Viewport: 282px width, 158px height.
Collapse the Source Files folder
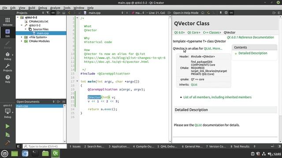point(26,29)
